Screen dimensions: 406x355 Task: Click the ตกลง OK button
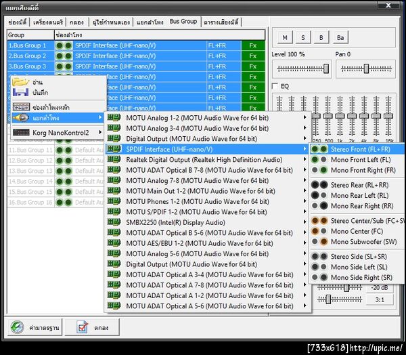click(x=92, y=327)
